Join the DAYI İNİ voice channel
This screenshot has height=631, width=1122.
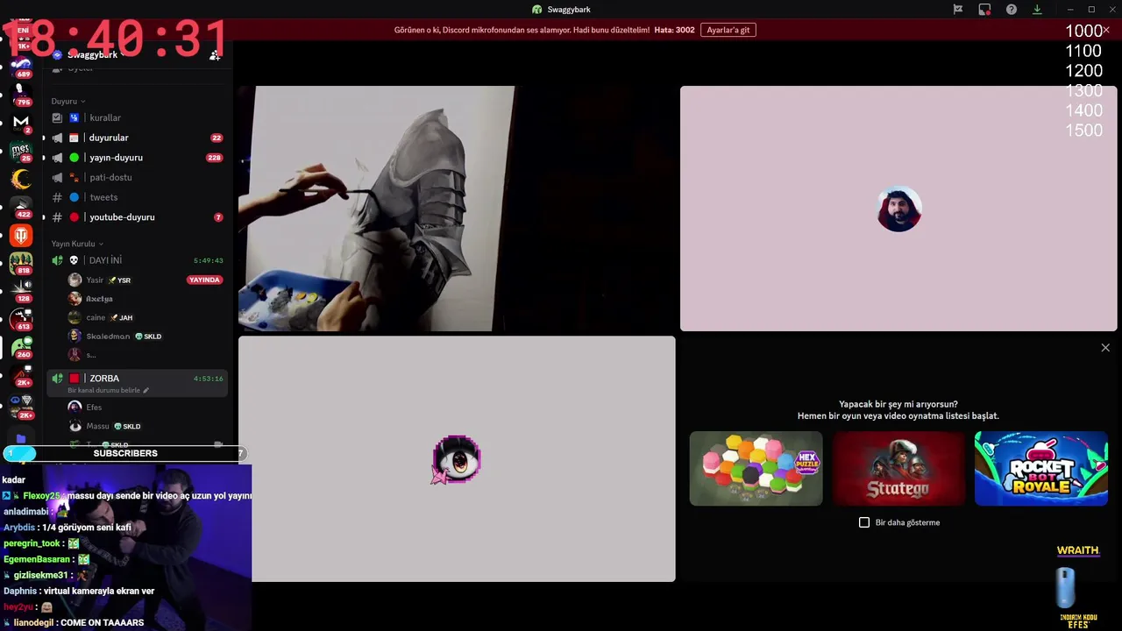point(138,260)
